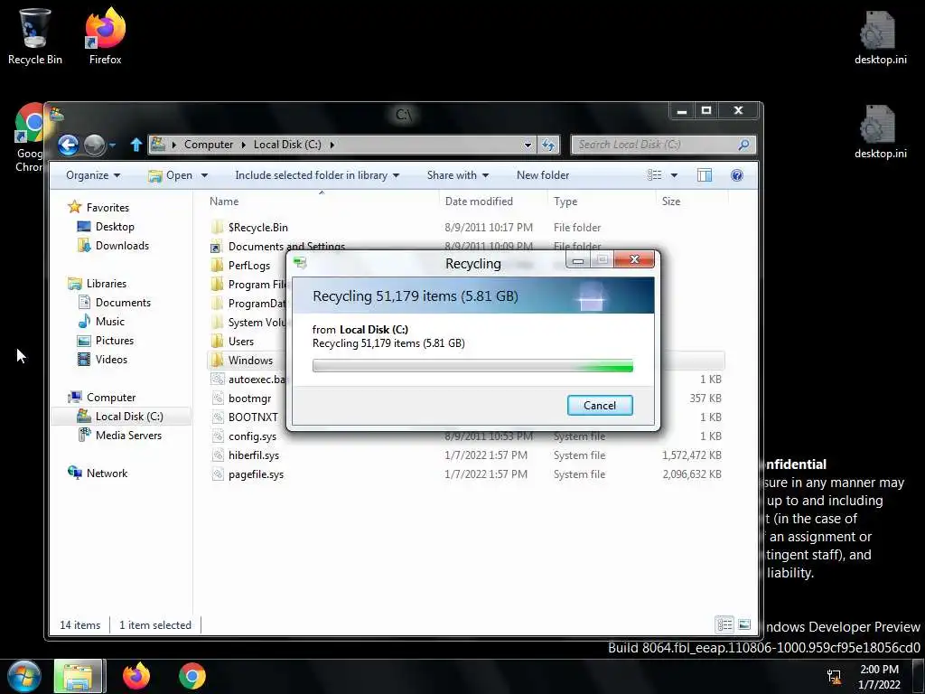Sort by the Name column header
Screen dimensions: 925x694
point(322,202)
